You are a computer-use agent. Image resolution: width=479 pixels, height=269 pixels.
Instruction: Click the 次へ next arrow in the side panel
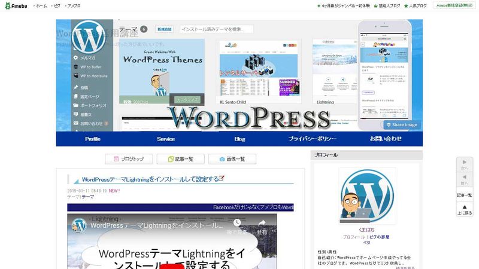[465, 165]
